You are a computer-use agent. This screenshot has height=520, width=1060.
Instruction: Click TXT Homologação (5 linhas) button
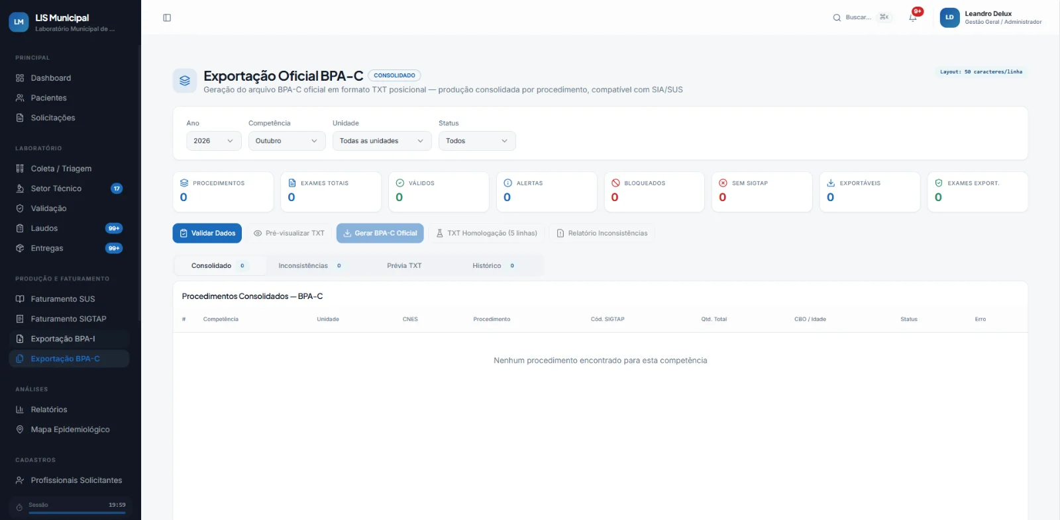click(x=486, y=234)
